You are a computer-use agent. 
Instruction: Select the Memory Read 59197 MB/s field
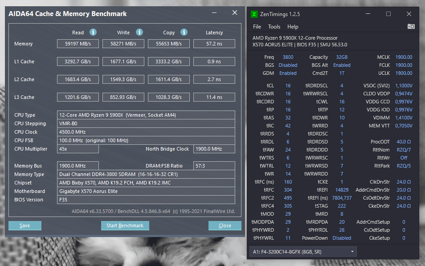click(x=78, y=44)
